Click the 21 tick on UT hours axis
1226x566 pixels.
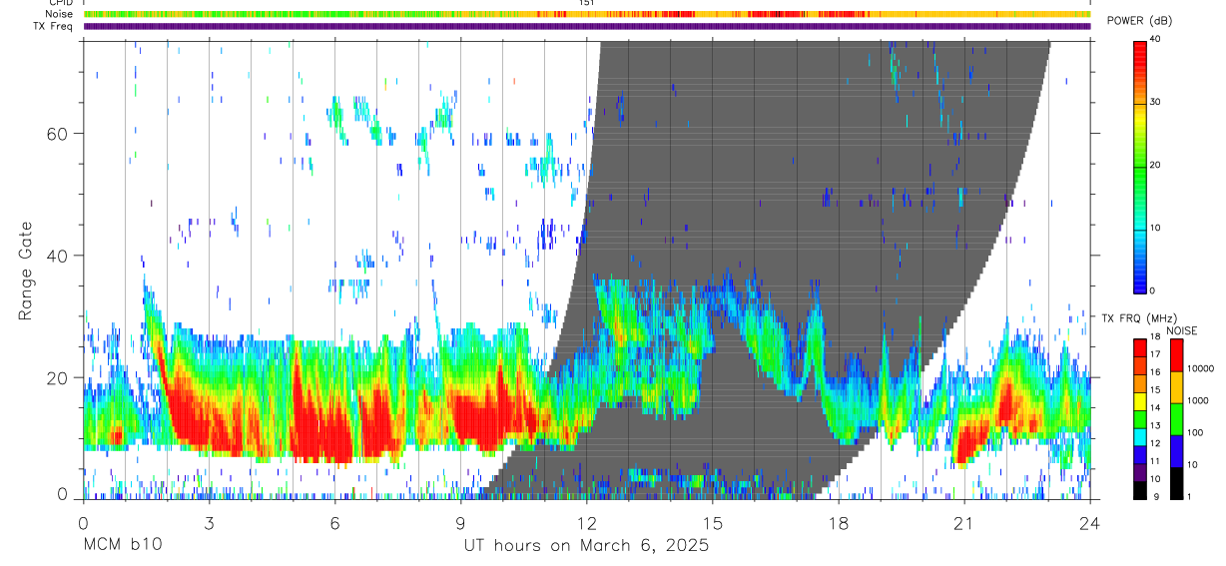pyautogui.click(x=963, y=522)
